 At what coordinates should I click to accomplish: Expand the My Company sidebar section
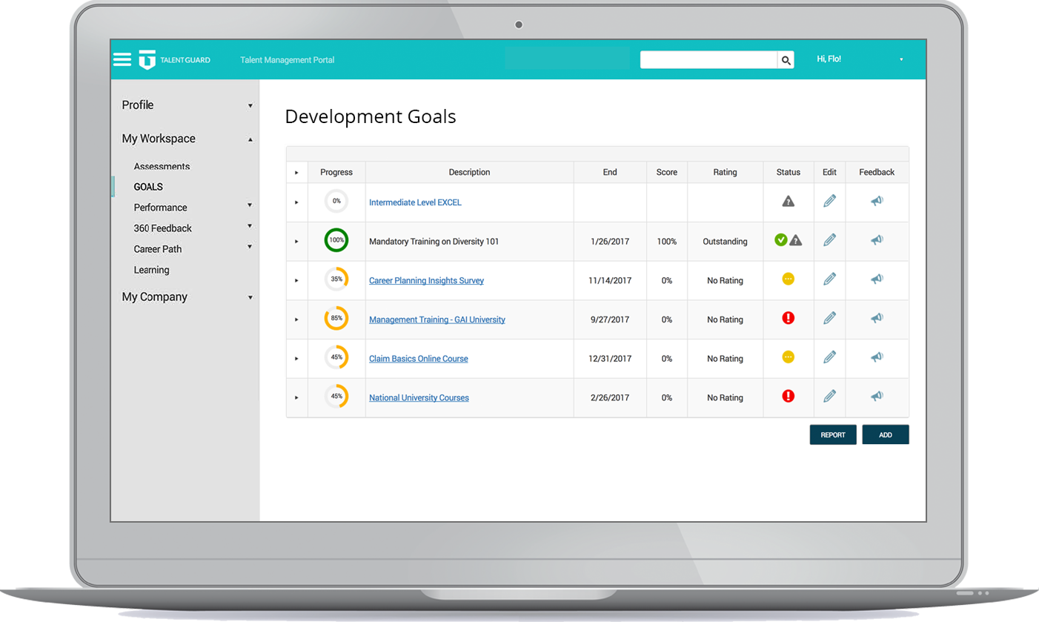(x=250, y=298)
